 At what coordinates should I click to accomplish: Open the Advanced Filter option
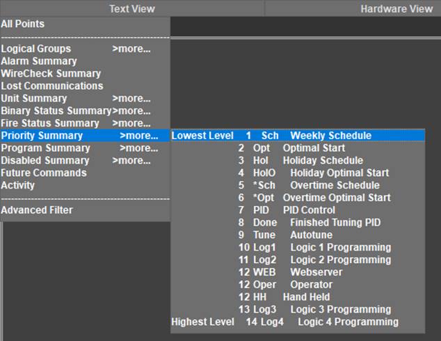(37, 210)
